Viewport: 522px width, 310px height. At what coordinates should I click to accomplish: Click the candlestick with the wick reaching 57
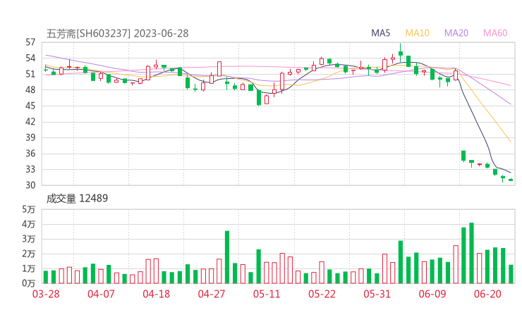pos(401,53)
